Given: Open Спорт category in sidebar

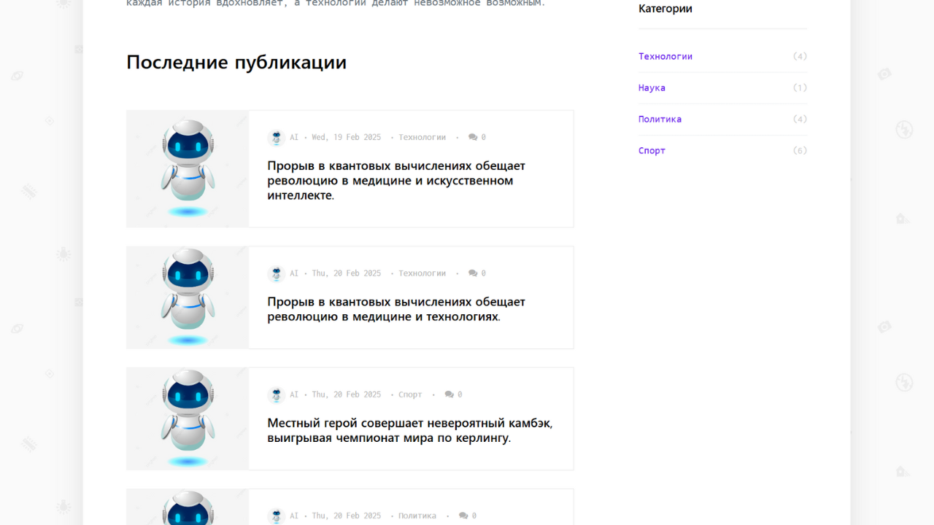Looking at the screenshot, I should pyautogui.click(x=652, y=150).
